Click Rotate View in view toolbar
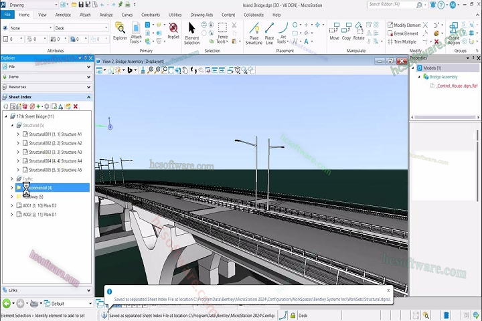Image resolution: width=482 pixels, height=321 pixels. (178, 70)
